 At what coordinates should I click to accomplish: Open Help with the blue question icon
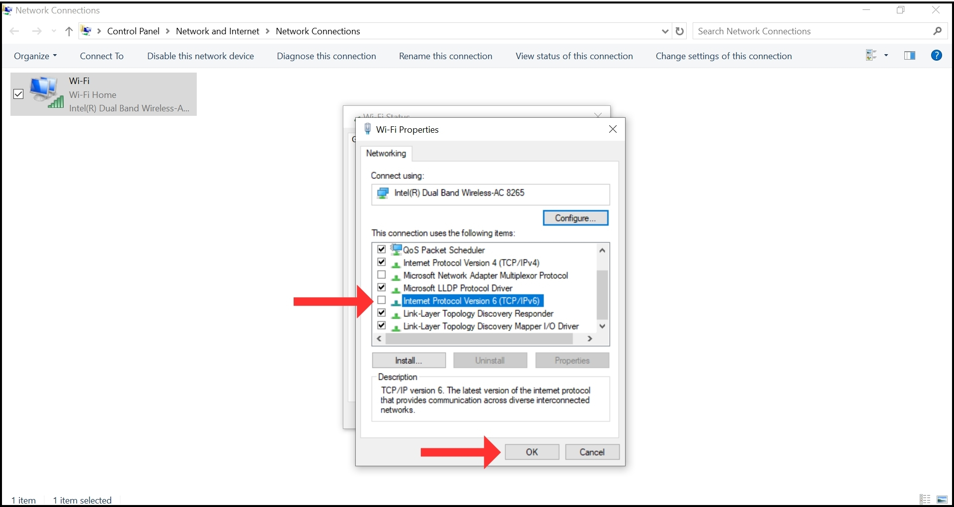937,55
